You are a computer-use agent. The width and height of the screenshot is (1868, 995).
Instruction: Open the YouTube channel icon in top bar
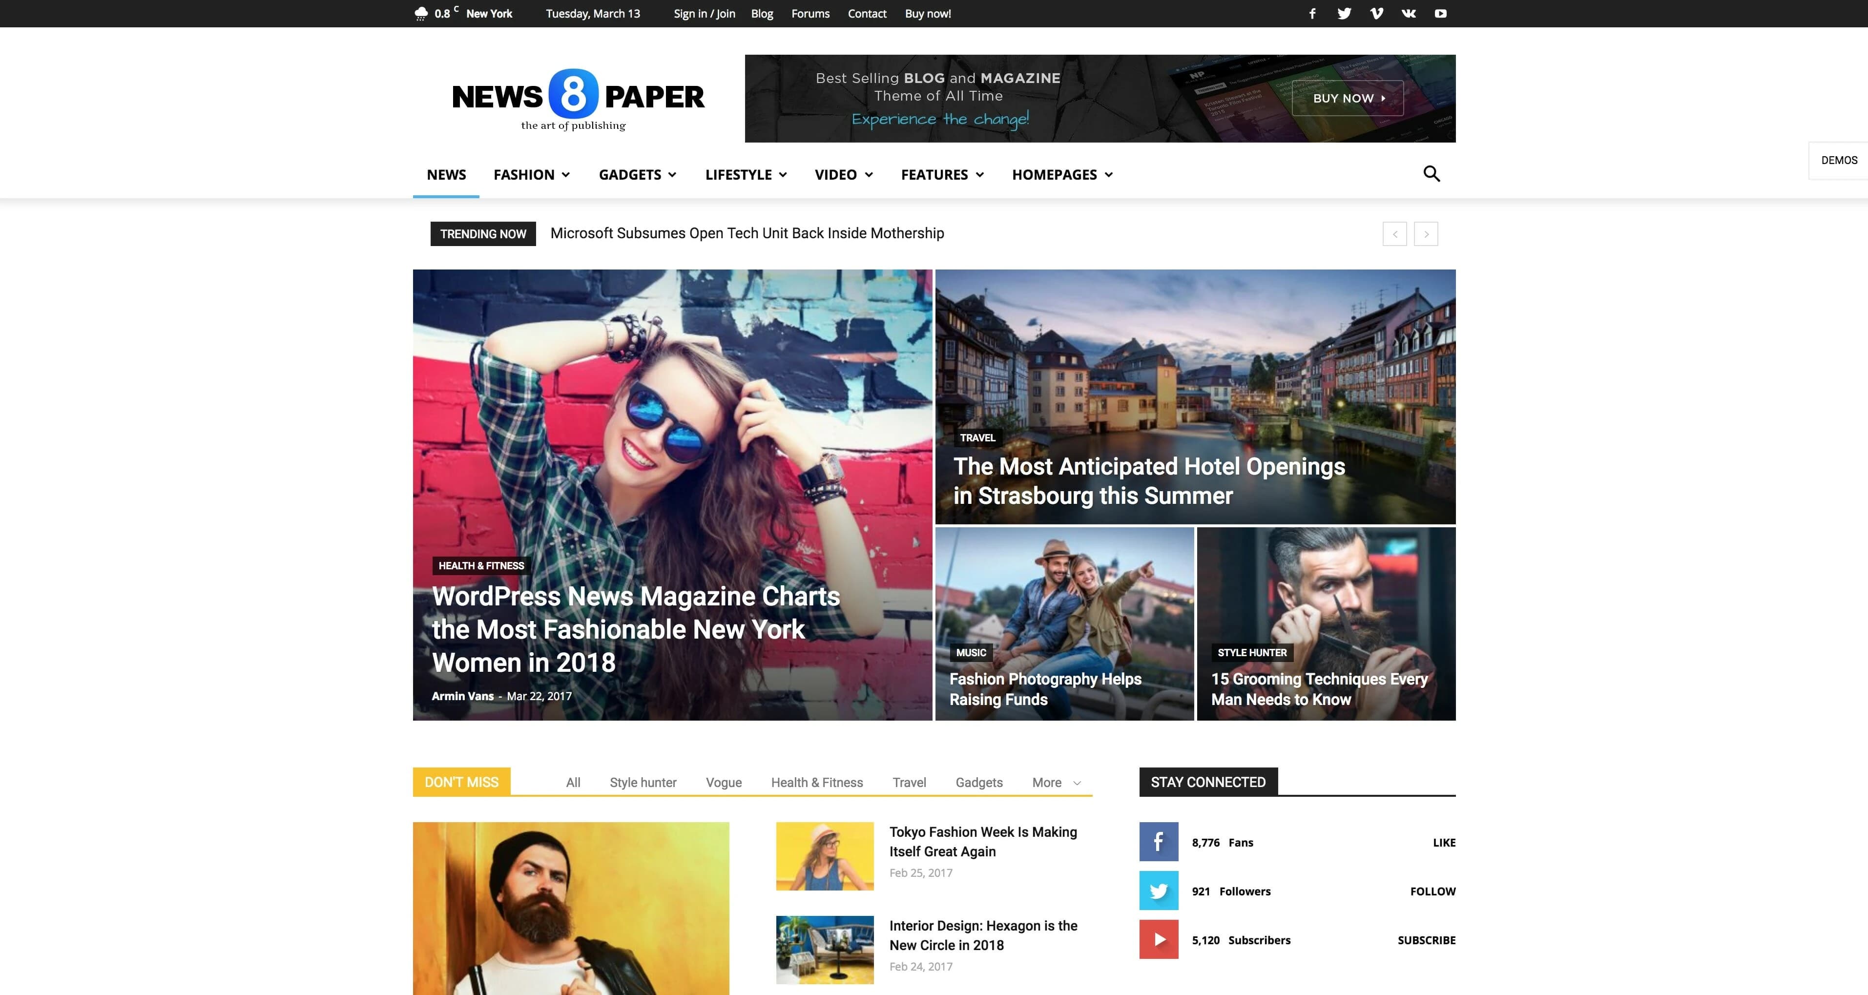tap(1441, 13)
